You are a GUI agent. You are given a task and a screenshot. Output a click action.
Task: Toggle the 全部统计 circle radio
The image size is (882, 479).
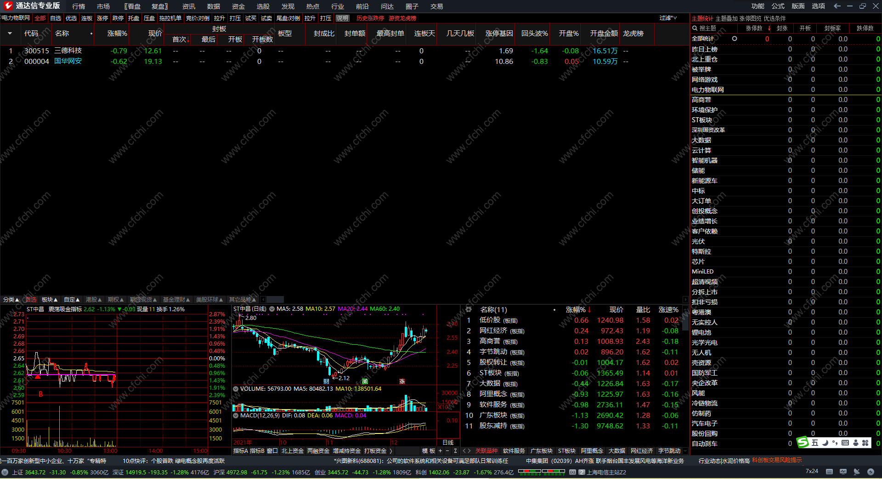click(x=735, y=39)
